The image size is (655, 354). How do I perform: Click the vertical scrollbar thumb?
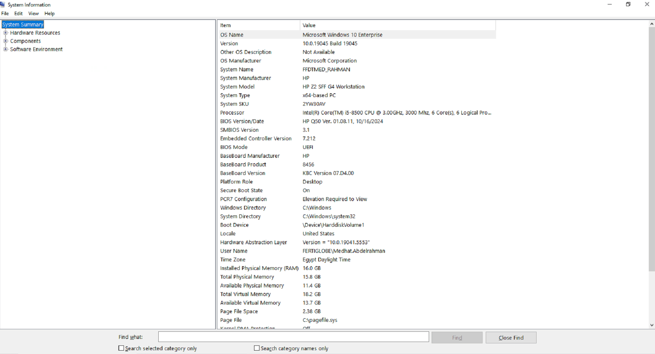[652, 149]
